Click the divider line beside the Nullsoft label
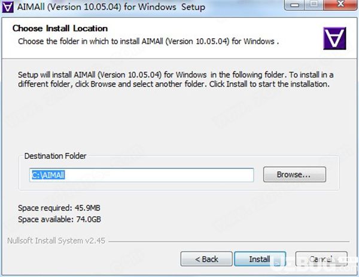Viewport: 359px width, 277px height. [x=229, y=241]
